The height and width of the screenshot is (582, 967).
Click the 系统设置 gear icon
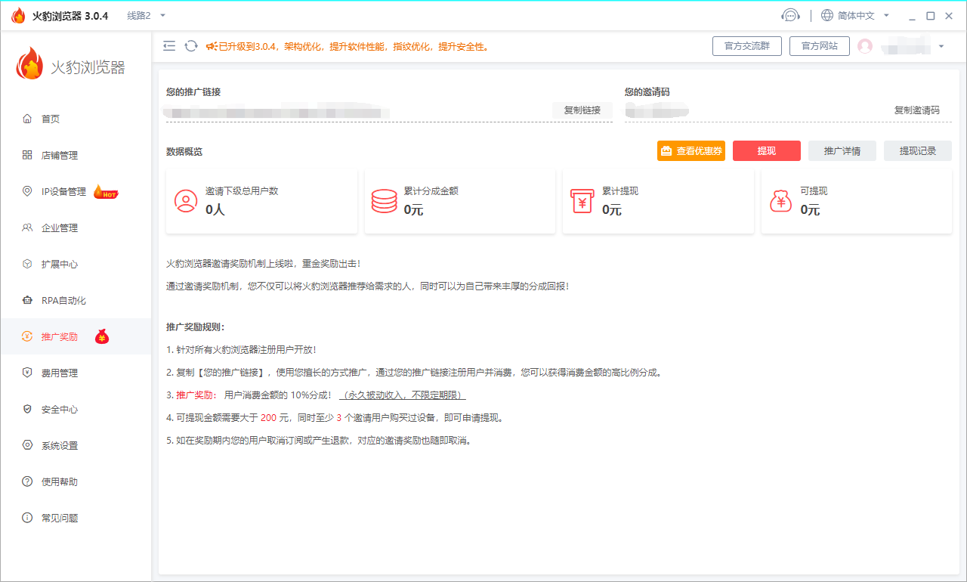coord(27,445)
